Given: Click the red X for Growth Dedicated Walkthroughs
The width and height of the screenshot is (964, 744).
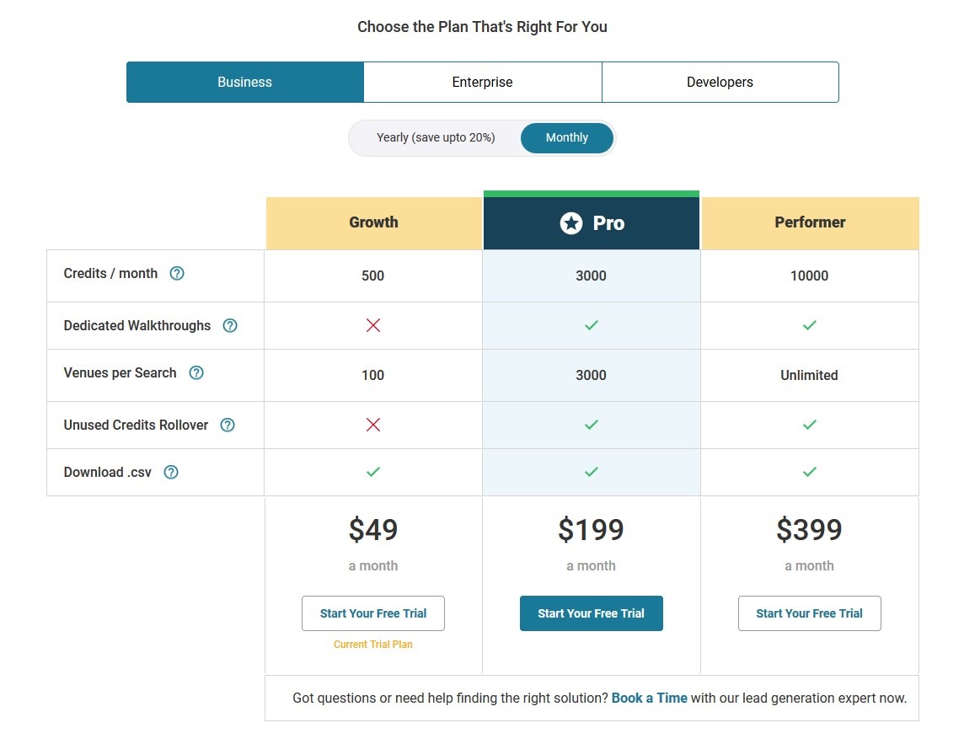Looking at the screenshot, I should [373, 325].
